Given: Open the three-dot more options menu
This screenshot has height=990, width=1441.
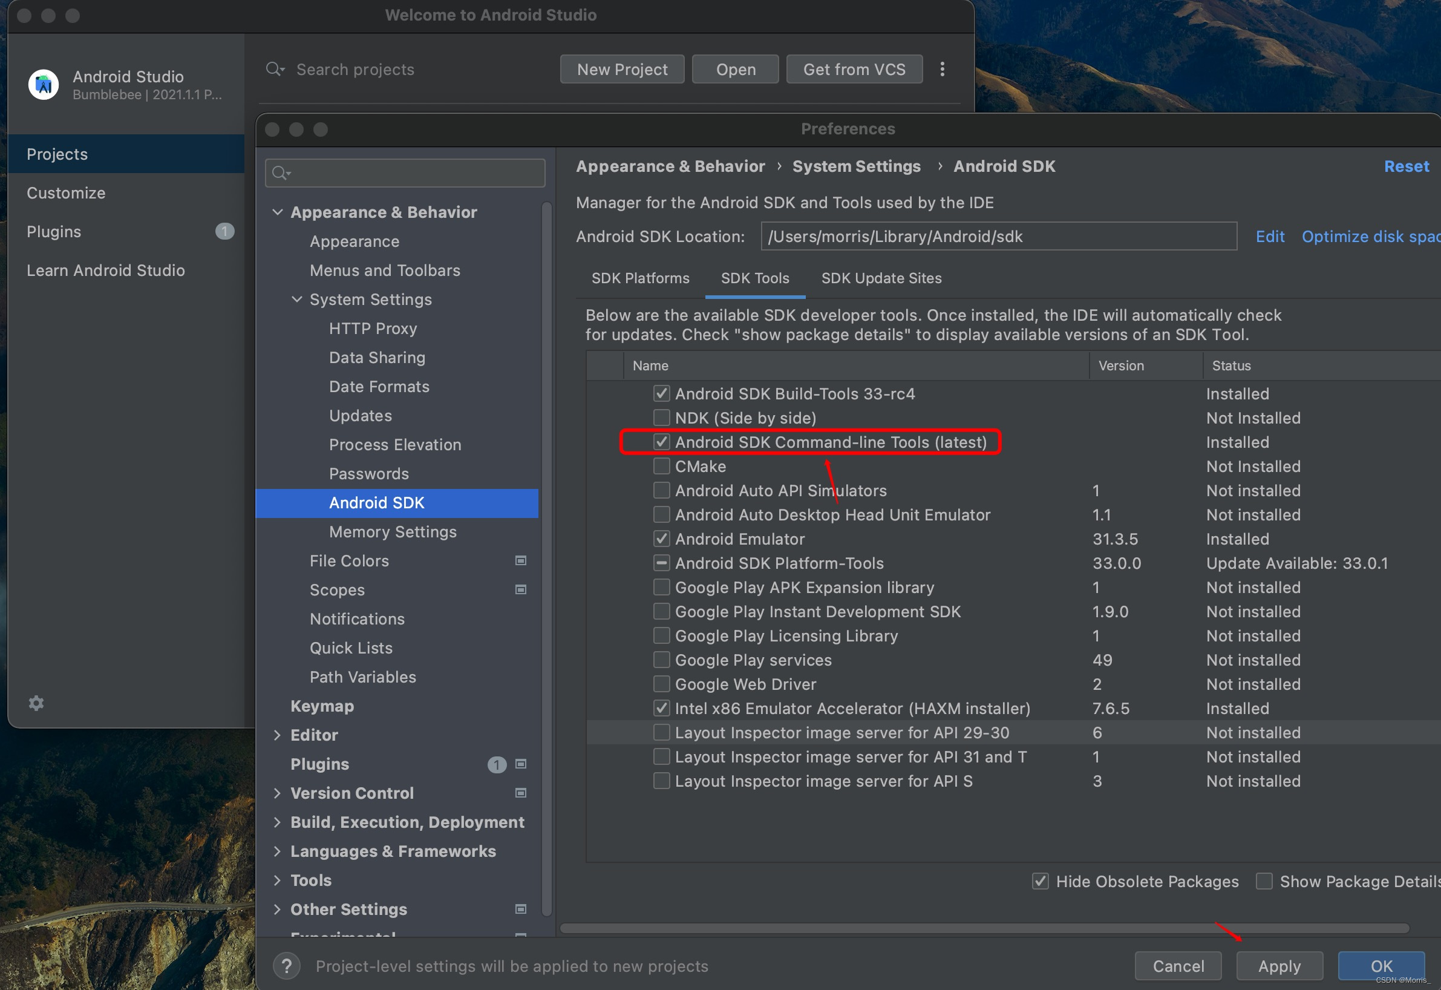Looking at the screenshot, I should pos(942,69).
